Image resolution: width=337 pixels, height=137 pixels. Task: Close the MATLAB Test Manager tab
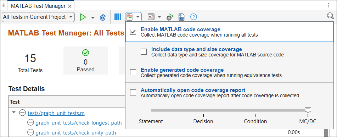pyautogui.click(x=70, y=6)
